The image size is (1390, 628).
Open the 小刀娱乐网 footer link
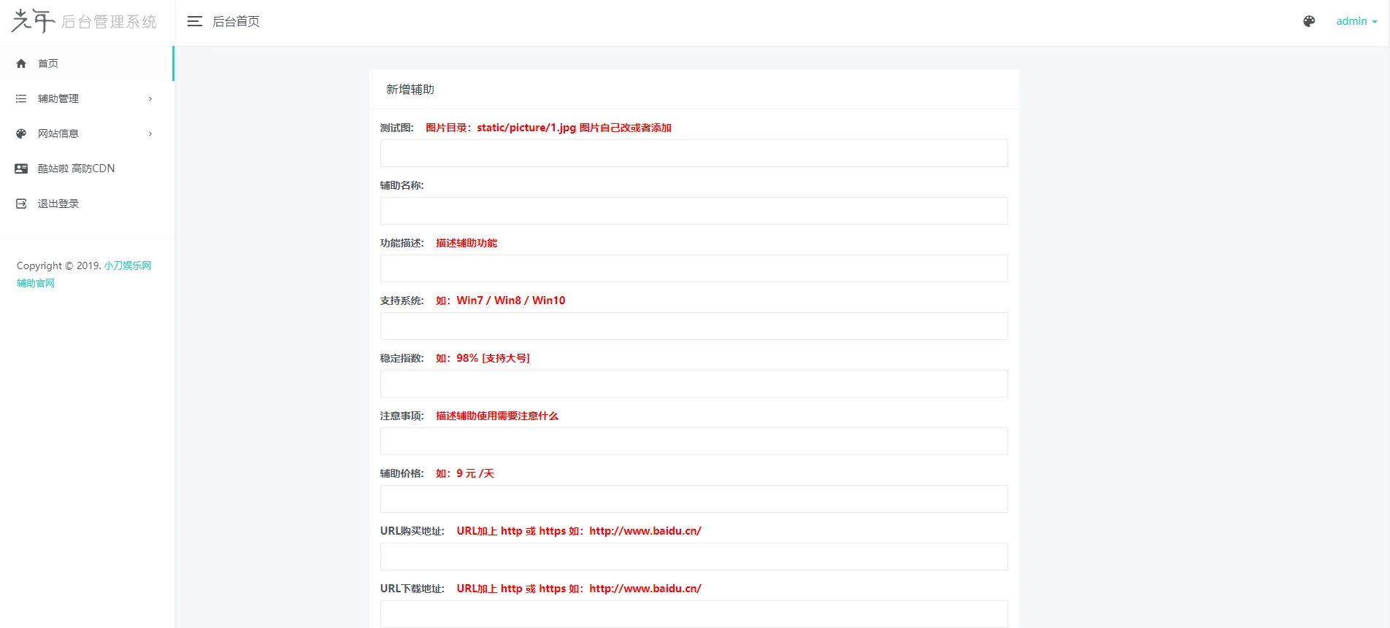click(127, 265)
